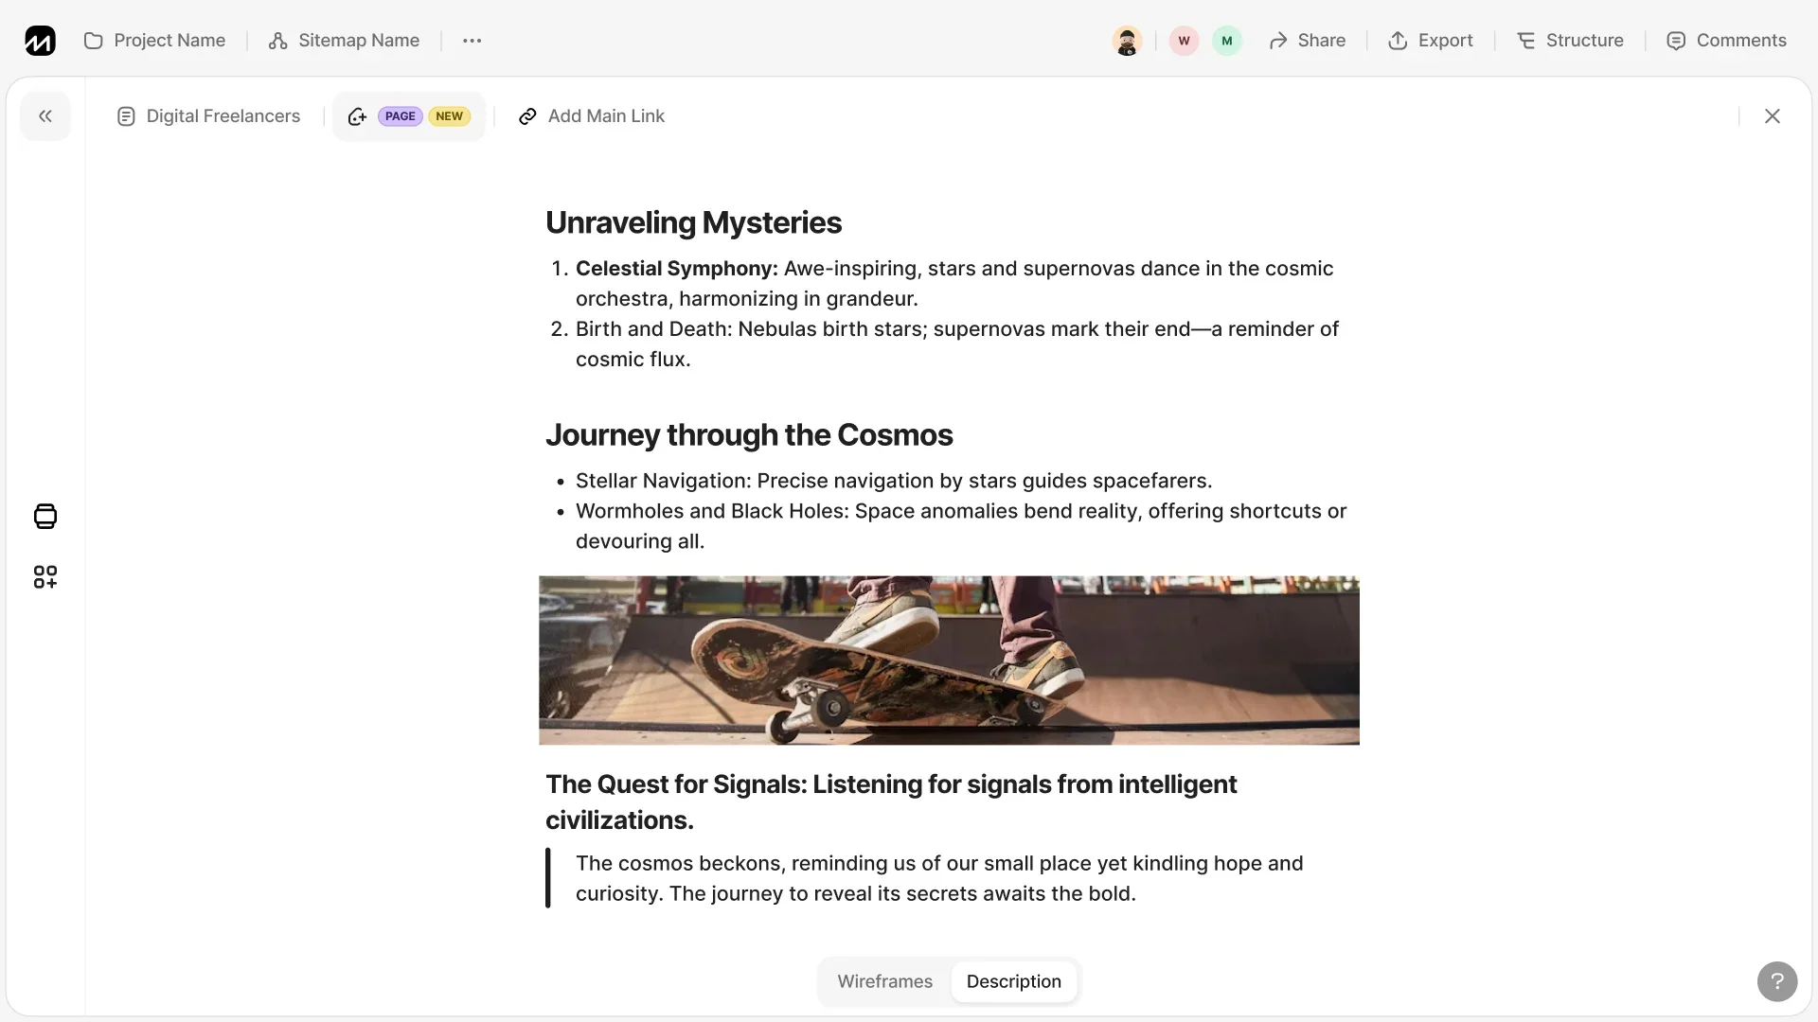Click the green M collaborator avatar
Screen dimensions: 1818x1022
[x=1227, y=41]
